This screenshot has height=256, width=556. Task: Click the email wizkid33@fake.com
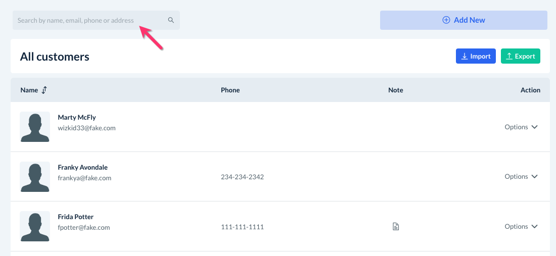pos(86,128)
